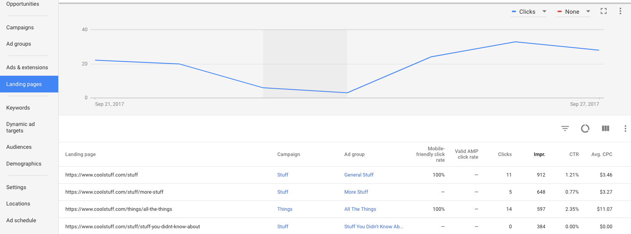
Task: Sort by the Impr. column header
Action: point(540,154)
